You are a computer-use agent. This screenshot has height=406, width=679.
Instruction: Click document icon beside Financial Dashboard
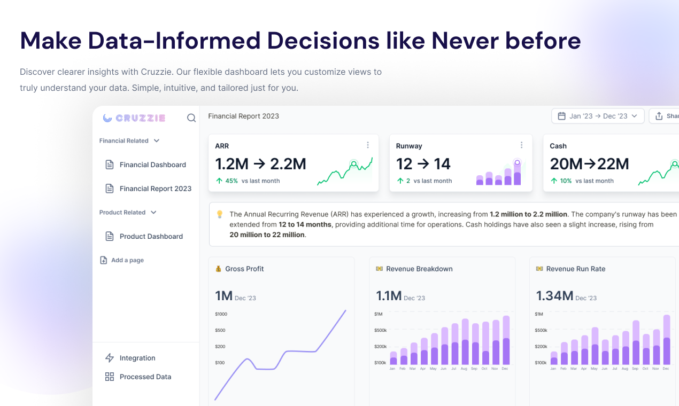(x=110, y=165)
